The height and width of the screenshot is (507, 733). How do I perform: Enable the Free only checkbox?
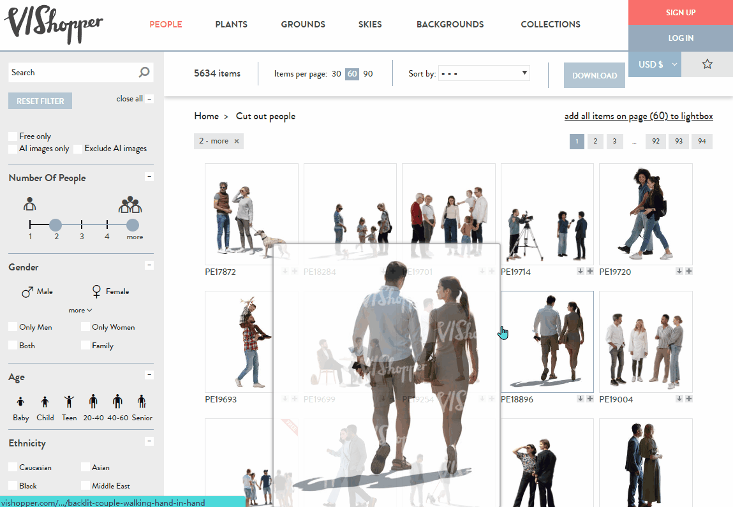(x=13, y=136)
